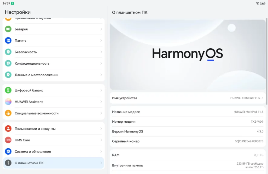The image size is (268, 174).
Task: Tap the Специальные возможности hand icon
Action: tap(8, 113)
